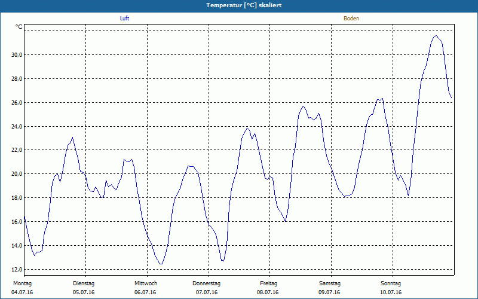Click the °C axis unit label
Screen dimensions: 478x299
coord(19,27)
